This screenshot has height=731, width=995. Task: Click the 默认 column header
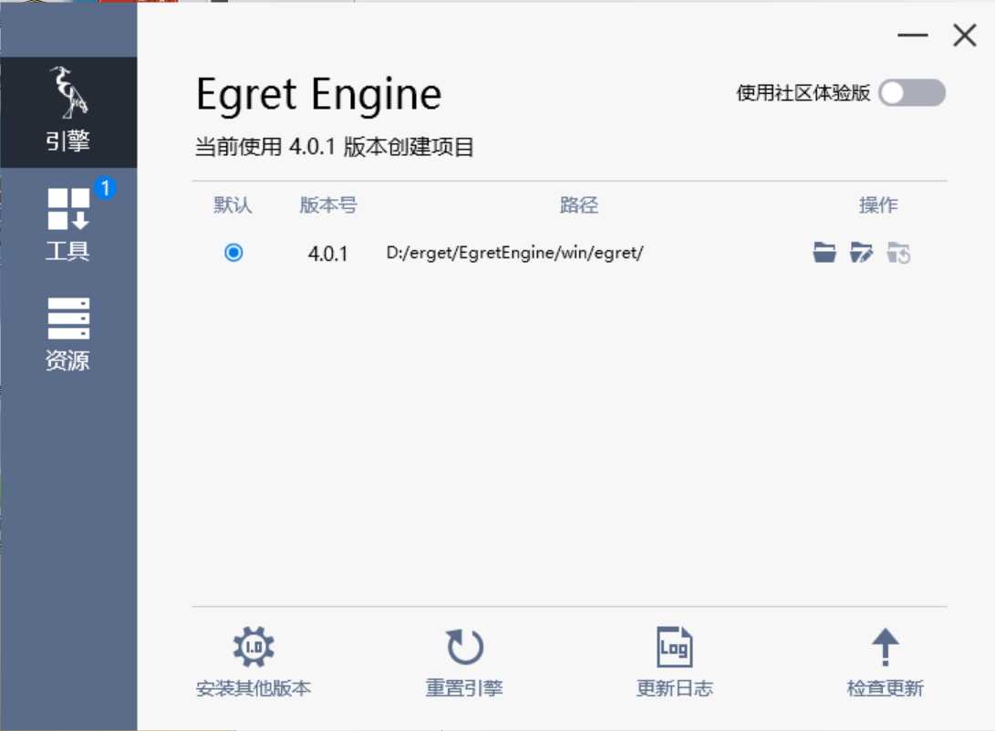tap(233, 205)
